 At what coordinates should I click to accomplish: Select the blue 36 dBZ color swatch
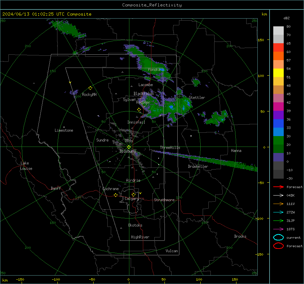278,123
